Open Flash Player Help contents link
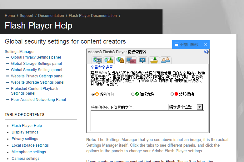Viewport: 244px width, 162px height. tap(27, 126)
